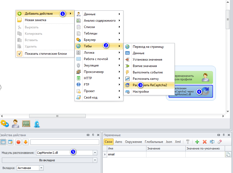This screenshot has height=173, width=233.
Task: Expand the email variable row
Action: [x=105, y=154]
